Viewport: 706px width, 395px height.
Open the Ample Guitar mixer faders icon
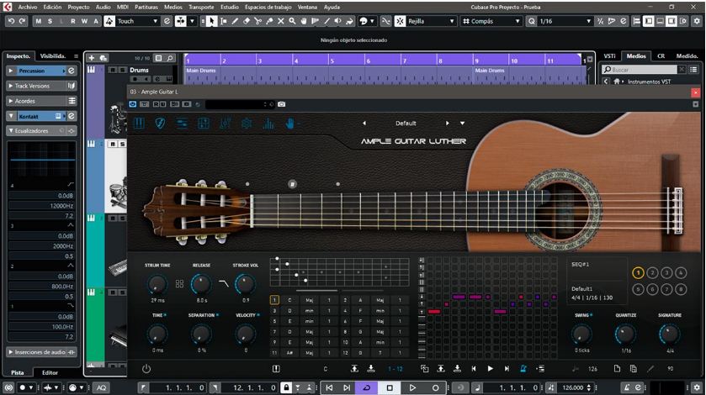click(x=226, y=124)
